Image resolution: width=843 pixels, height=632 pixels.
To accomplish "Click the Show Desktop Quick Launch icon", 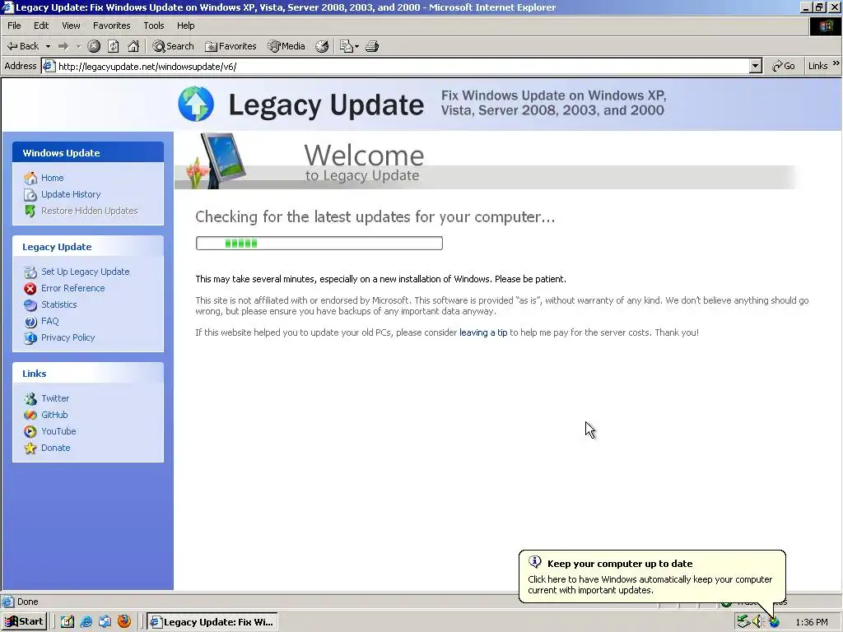I will (68, 622).
